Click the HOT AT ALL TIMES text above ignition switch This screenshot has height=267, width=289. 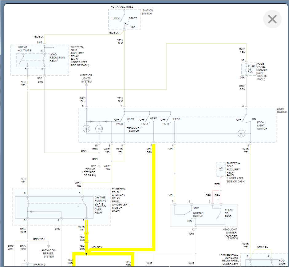122,7
